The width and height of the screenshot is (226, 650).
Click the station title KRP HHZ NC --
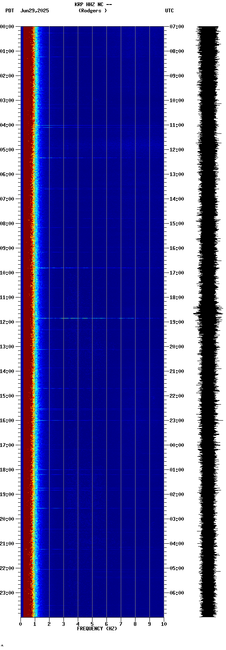point(93,5)
